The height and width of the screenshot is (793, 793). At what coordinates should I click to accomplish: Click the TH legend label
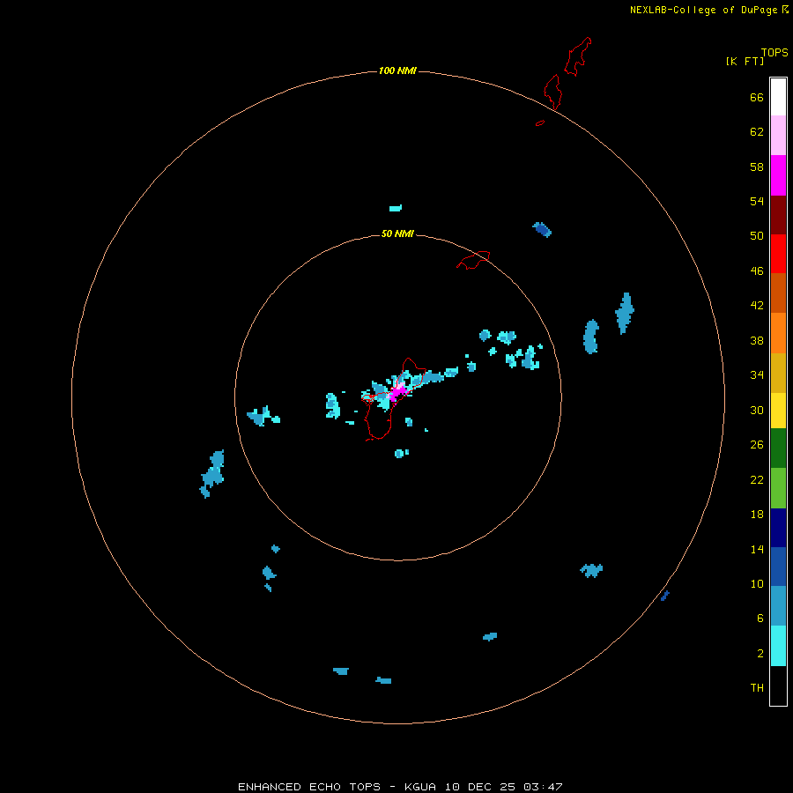click(757, 688)
